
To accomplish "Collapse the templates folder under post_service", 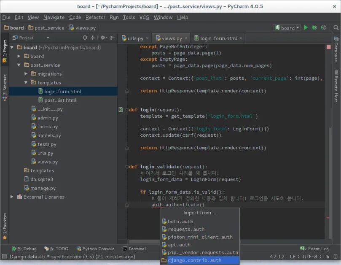I will [26, 83].
